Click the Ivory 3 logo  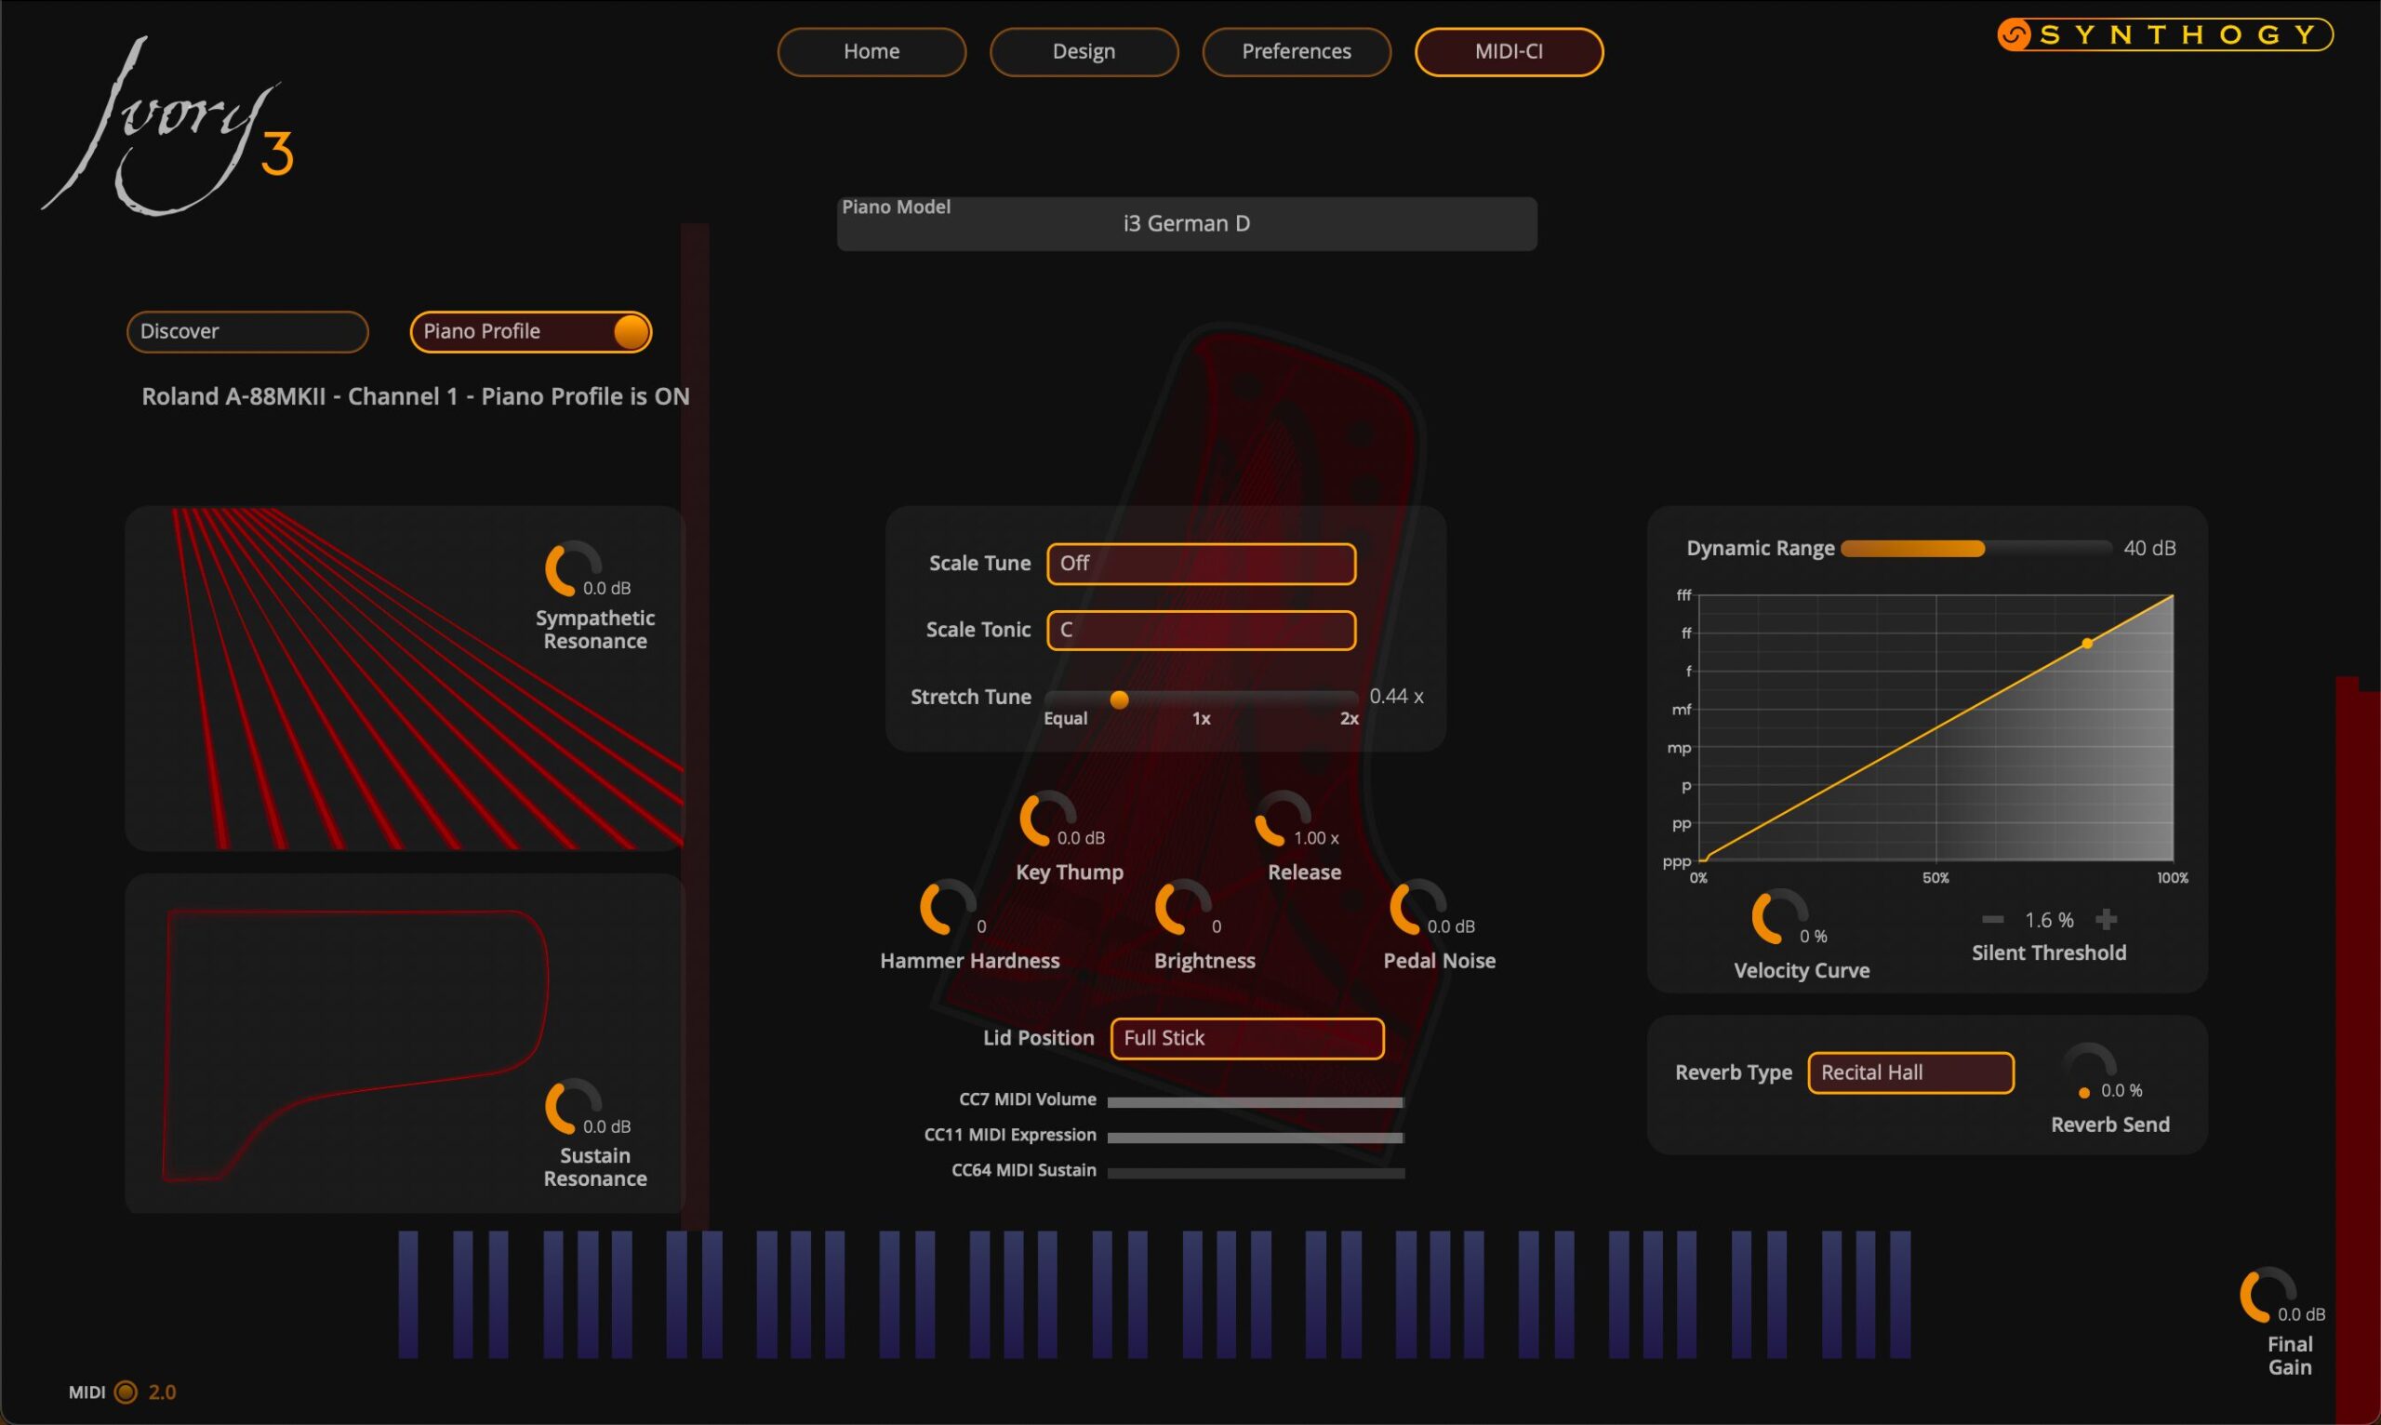pyautogui.click(x=169, y=125)
